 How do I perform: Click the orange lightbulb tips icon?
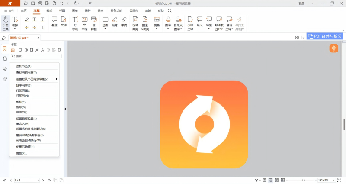[333, 48]
